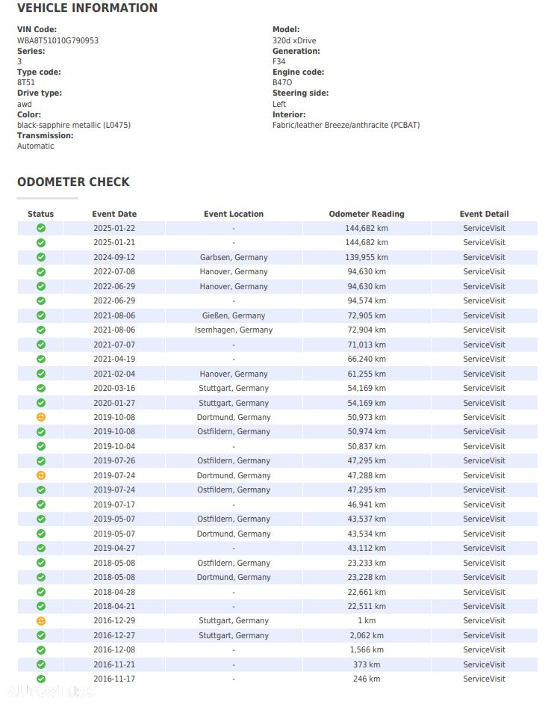The image size is (554, 704).
Task: Click the 373 km odometer reading
Action: pyautogui.click(x=367, y=664)
